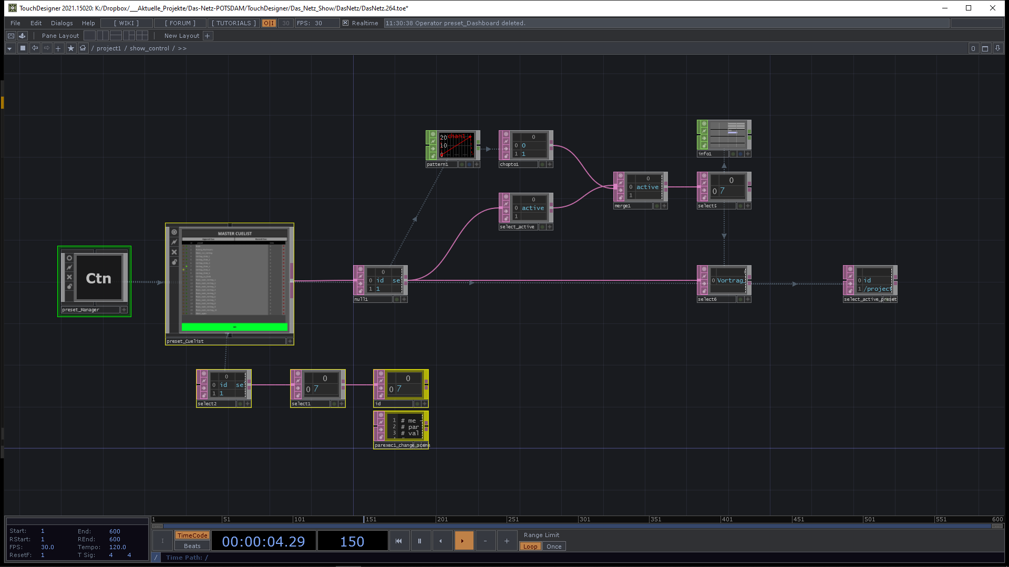Expand the plus on select6 node
Screen dimensions: 1009x567
748,299
